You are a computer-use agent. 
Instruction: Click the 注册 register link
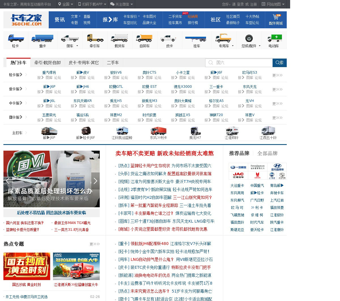253,4
